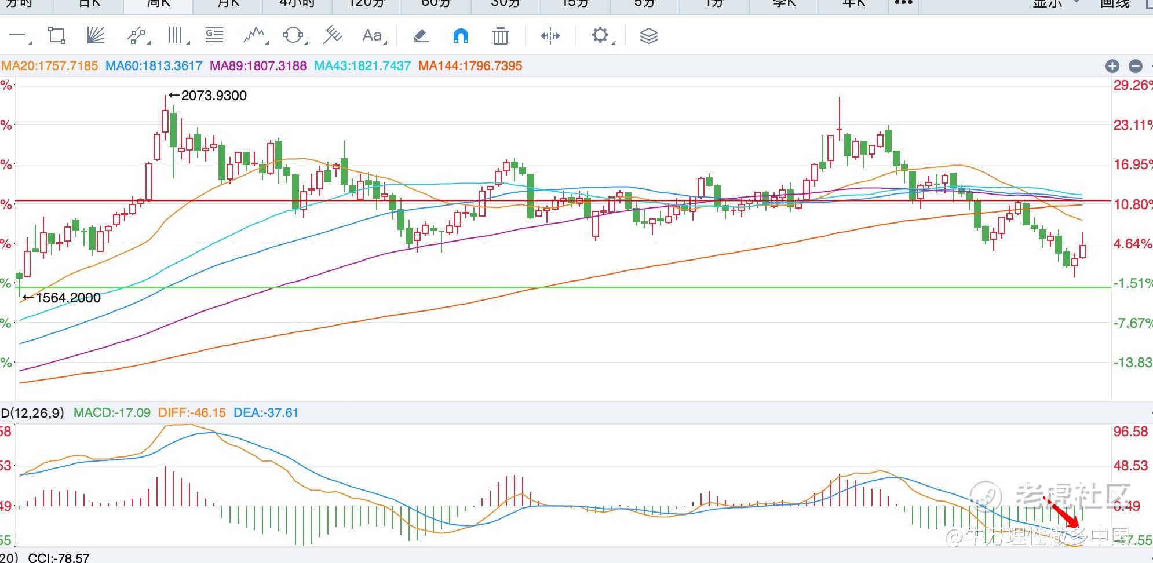This screenshot has width=1153, height=563.
Task: Click the MA43:1821.7437 indicator label
Action: [x=363, y=66]
